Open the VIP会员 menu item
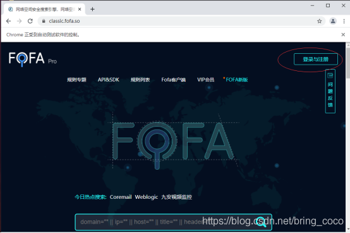350x233 pixels. pyautogui.click(x=205, y=80)
